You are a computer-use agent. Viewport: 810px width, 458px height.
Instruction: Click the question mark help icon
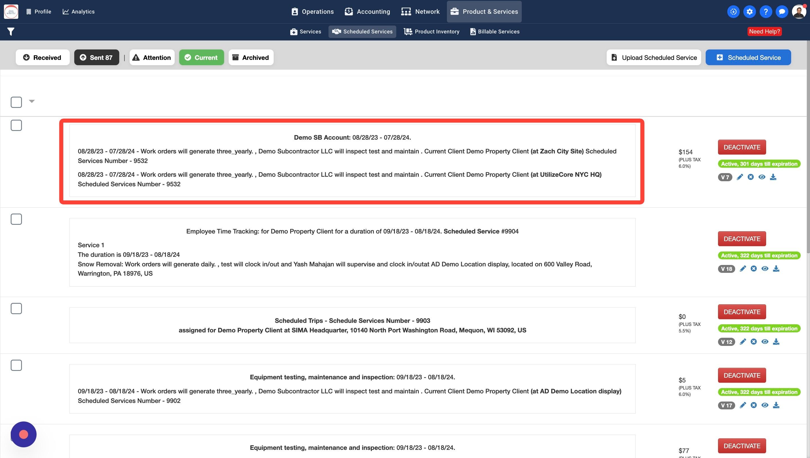click(x=766, y=12)
